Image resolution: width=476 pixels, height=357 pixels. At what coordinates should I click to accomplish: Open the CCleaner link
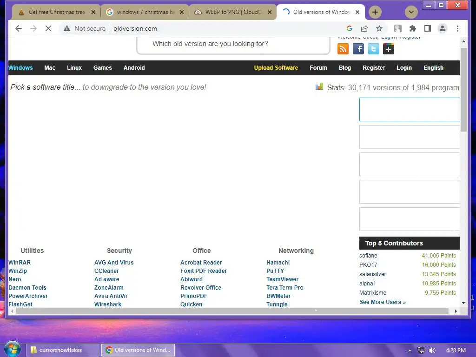pos(106,271)
